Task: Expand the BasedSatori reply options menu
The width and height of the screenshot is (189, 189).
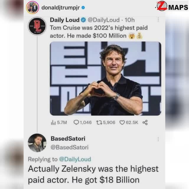Action: coord(158,139)
